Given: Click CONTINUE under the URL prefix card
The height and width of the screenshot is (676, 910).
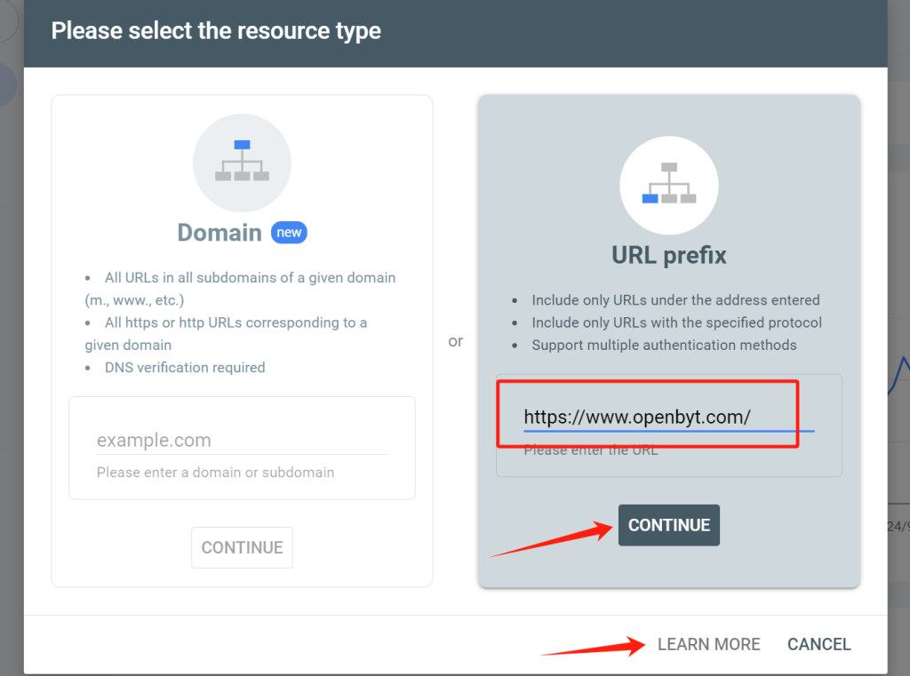Looking at the screenshot, I should (x=668, y=525).
